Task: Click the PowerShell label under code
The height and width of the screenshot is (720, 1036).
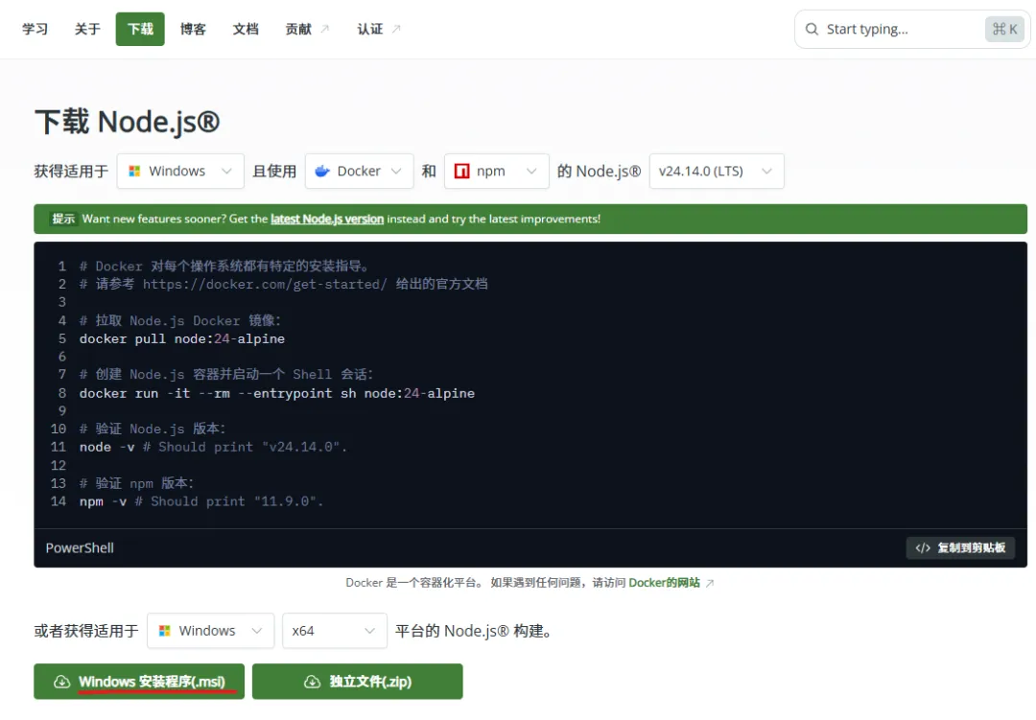Action: pos(80,547)
